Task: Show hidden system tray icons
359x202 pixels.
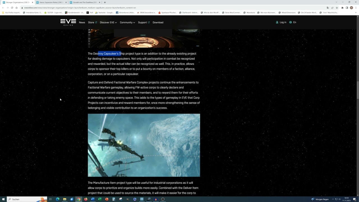Action: pyautogui.click(x=333, y=199)
